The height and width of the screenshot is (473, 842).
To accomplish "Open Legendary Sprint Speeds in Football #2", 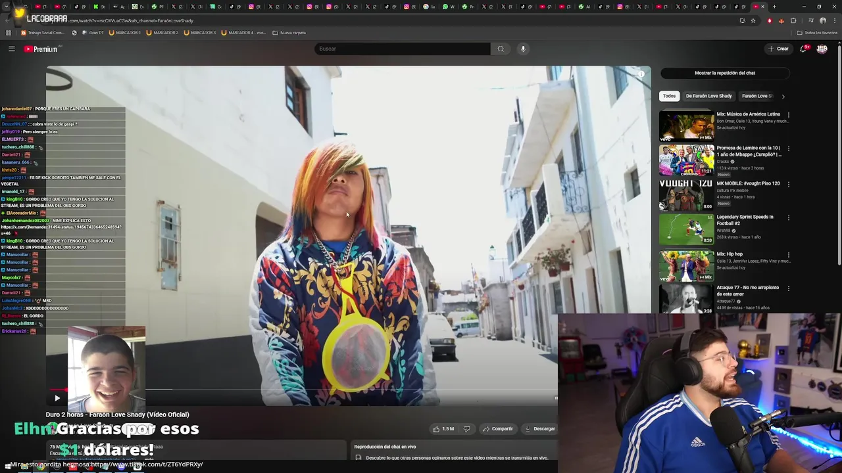I will pyautogui.click(x=686, y=229).
